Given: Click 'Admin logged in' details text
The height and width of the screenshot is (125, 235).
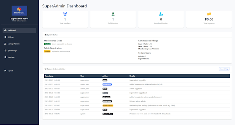Looking at the screenshot, I should tap(135, 89).
